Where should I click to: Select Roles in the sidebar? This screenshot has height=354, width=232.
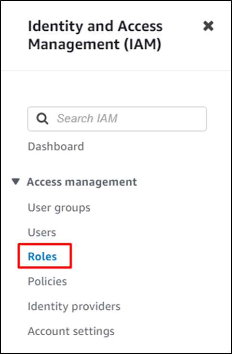[x=42, y=257]
